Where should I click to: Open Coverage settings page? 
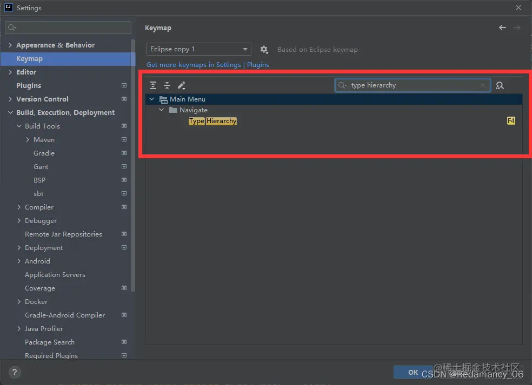tap(39, 288)
